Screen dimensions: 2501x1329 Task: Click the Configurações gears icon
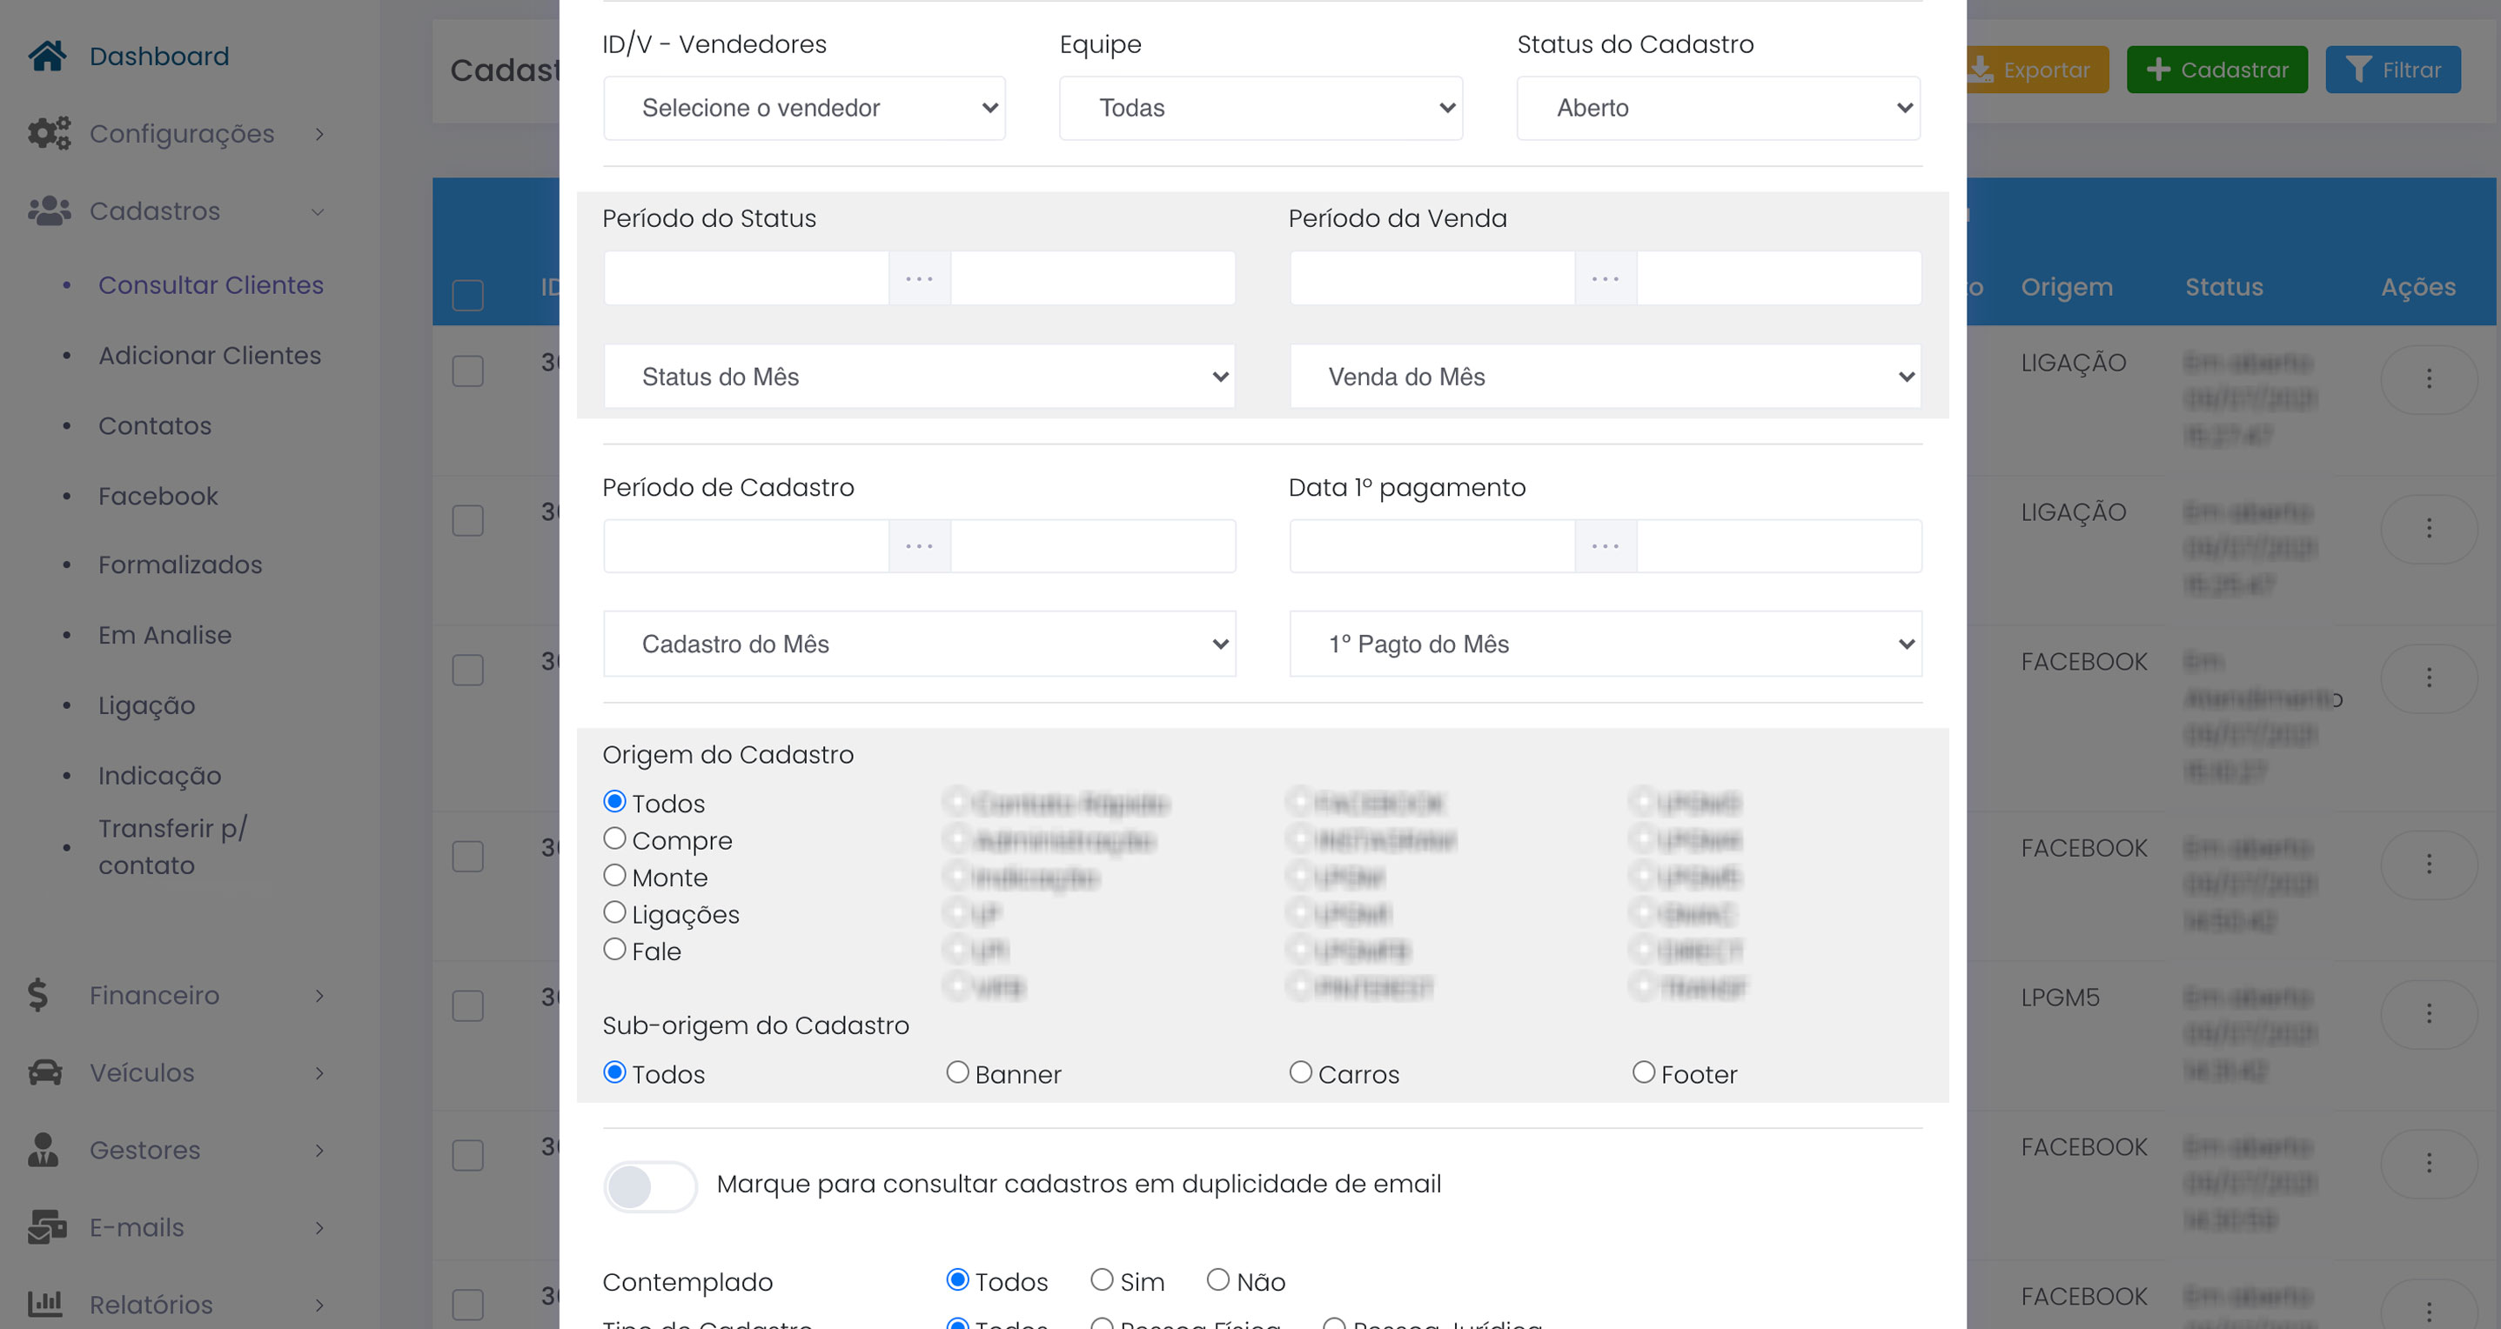pos(49,133)
